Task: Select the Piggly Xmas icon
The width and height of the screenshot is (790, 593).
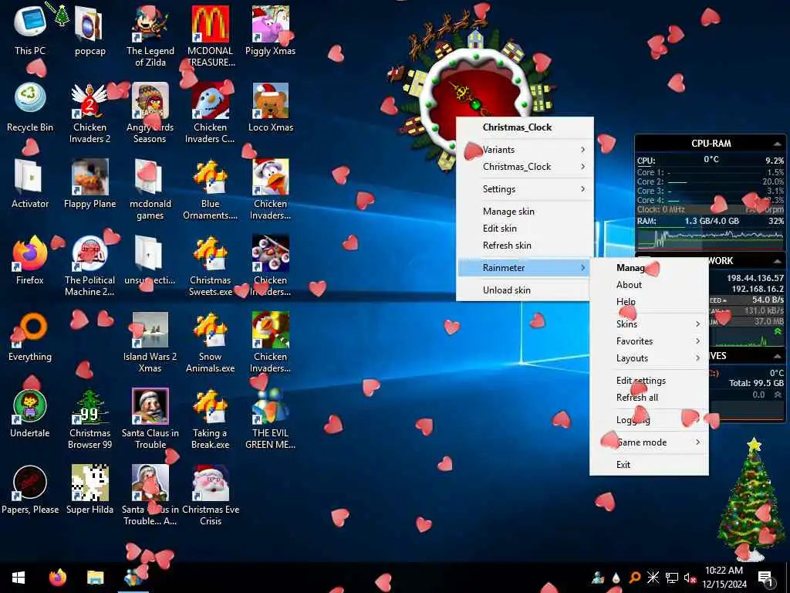Action: pyautogui.click(x=271, y=30)
